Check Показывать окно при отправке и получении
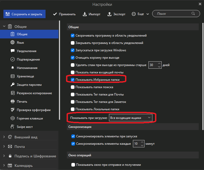 73,165
